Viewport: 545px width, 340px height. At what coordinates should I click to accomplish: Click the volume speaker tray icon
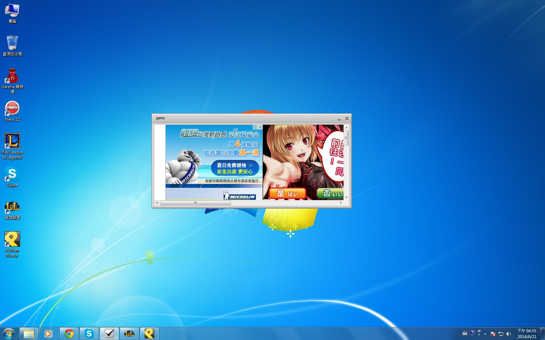coord(509,334)
